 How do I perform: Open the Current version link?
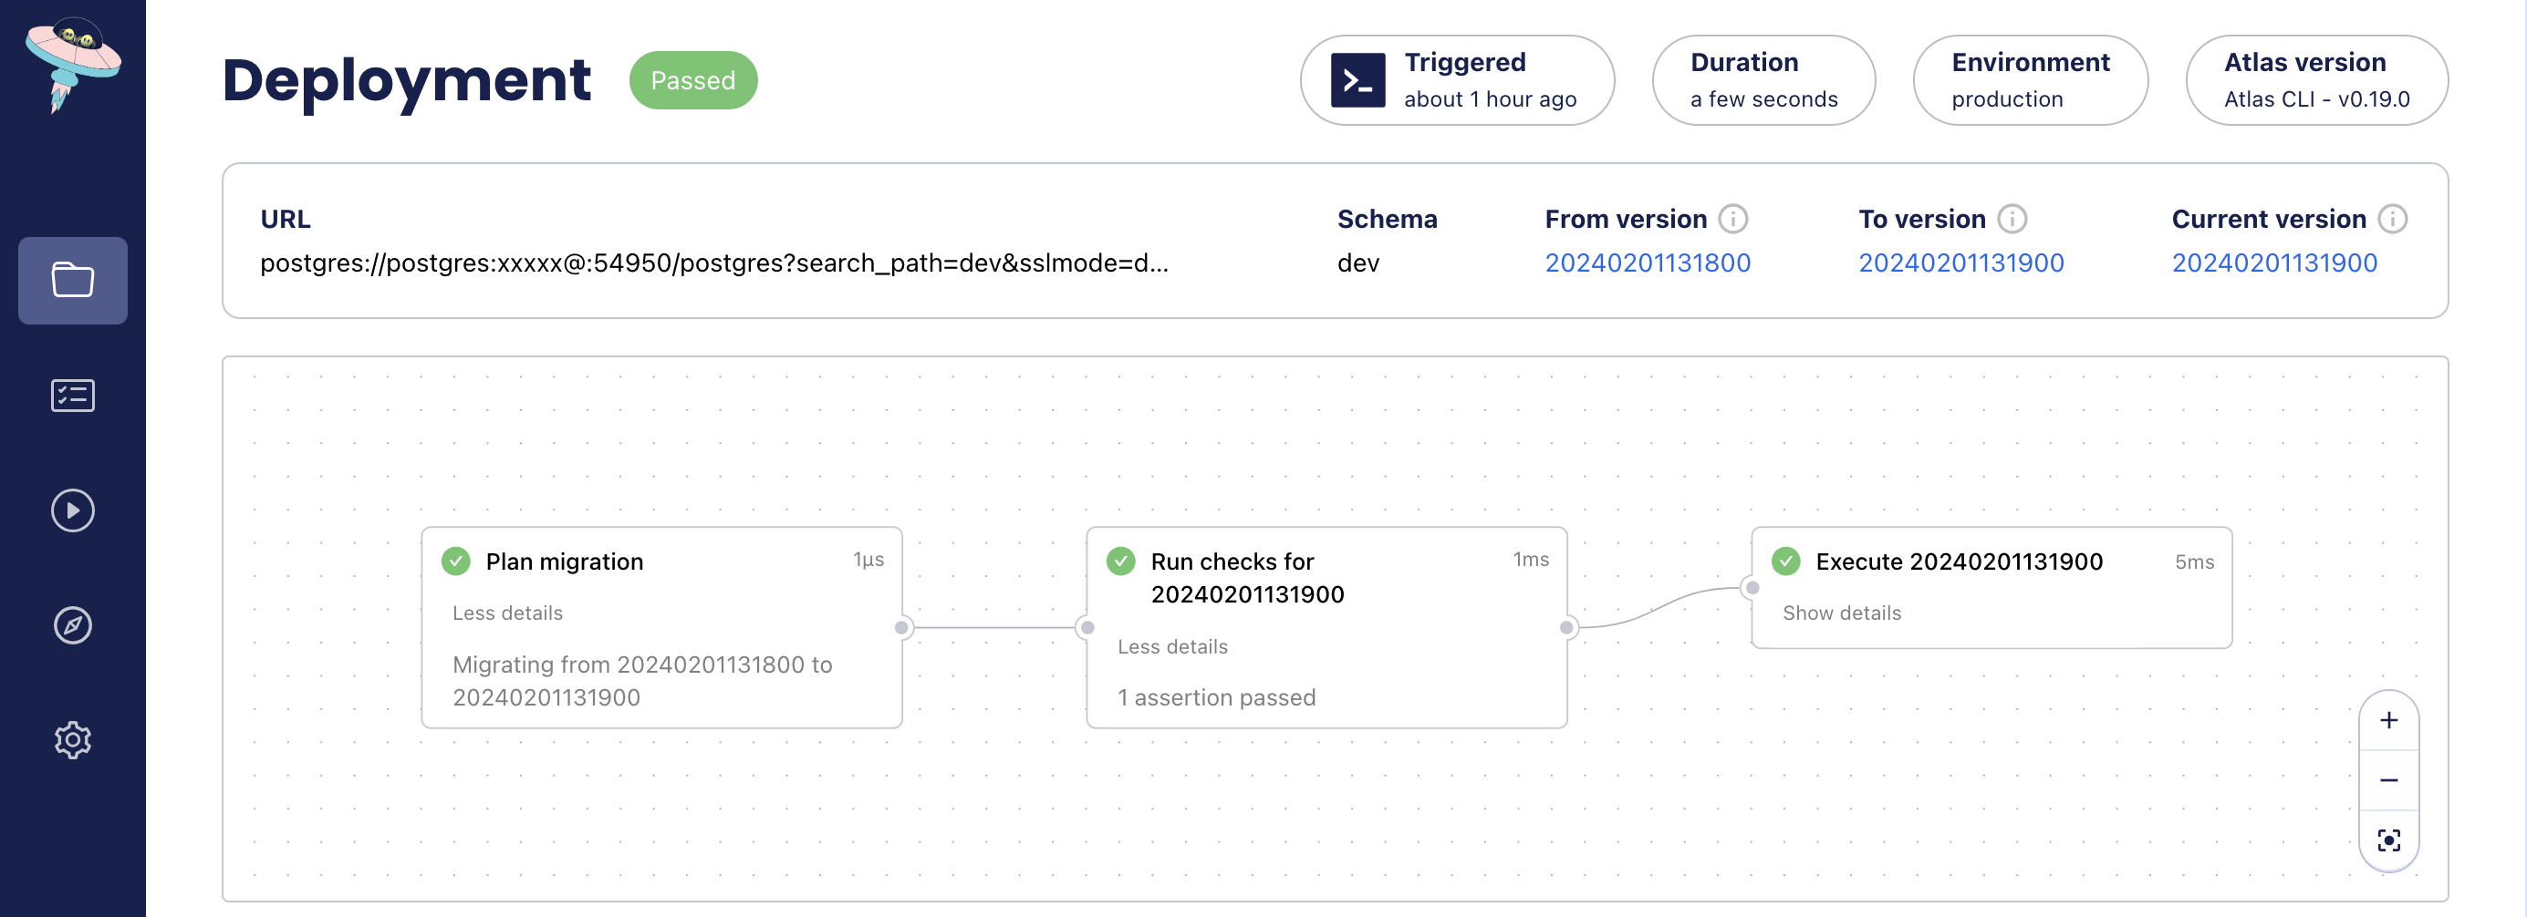pos(2274,263)
